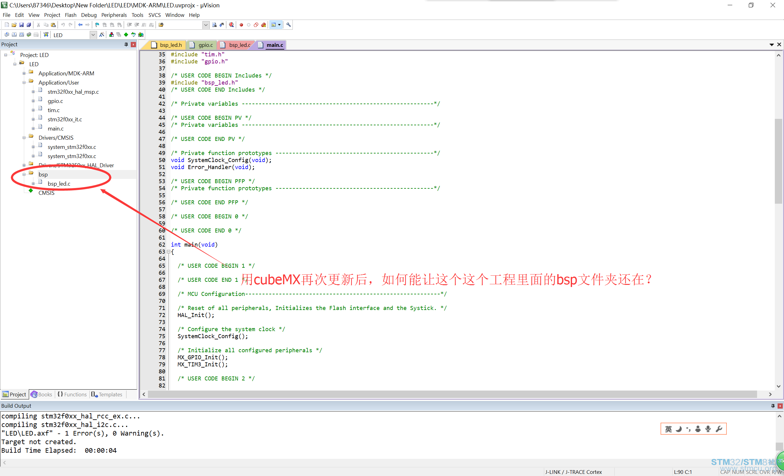This screenshot has width=784, height=476.
Task: Switch to bsp_led.h editor tab
Action: (x=167, y=45)
